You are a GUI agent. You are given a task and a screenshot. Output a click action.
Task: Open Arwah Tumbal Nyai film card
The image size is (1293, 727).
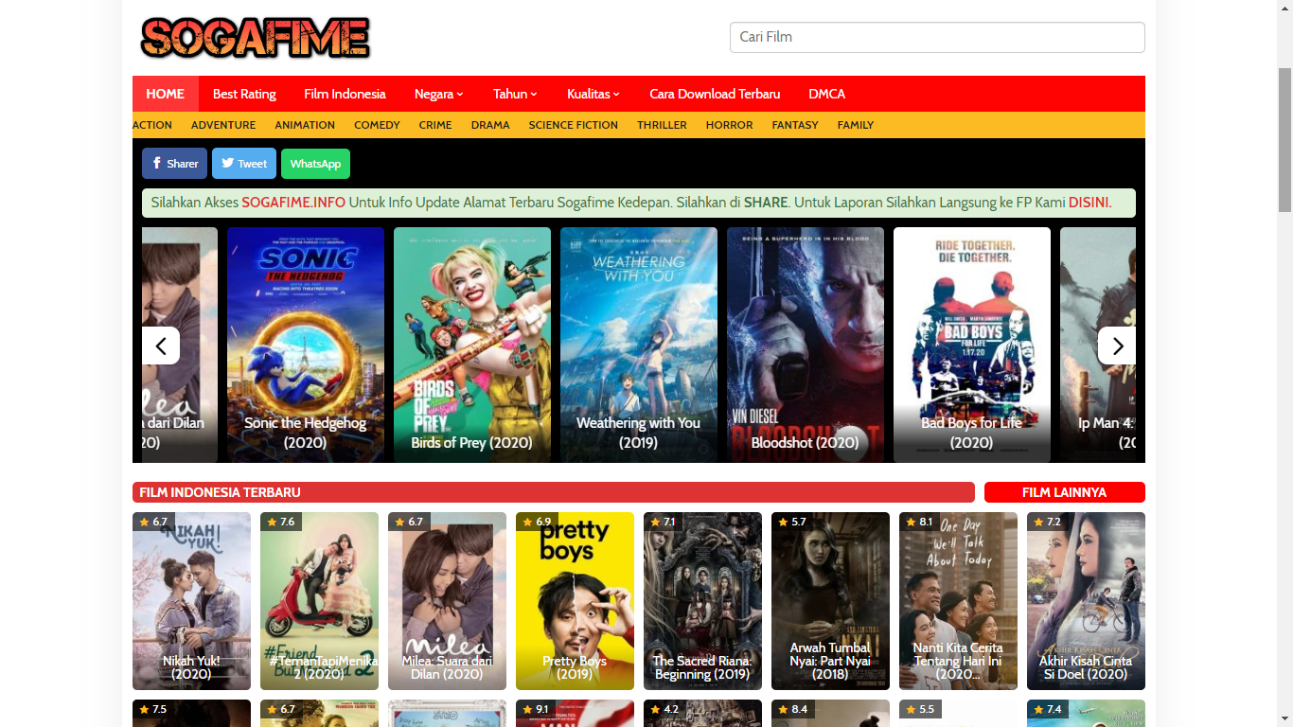830,601
